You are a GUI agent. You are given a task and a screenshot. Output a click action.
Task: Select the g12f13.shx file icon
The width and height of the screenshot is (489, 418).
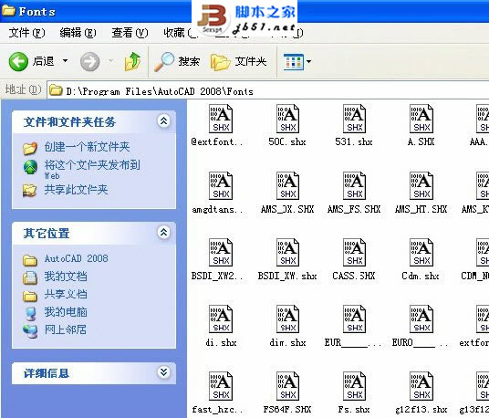coord(421,386)
